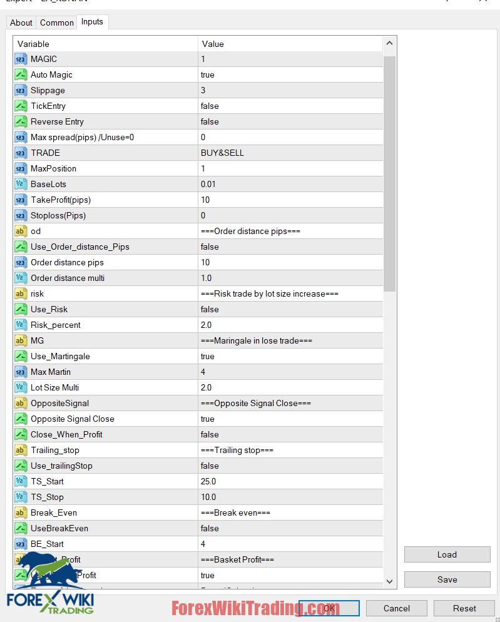The width and height of the screenshot is (500, 622).
Task: Click the string icon beside od
Action: point(21,232)
